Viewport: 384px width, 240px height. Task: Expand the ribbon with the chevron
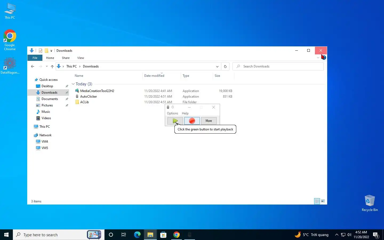click(x=318, y=58)
